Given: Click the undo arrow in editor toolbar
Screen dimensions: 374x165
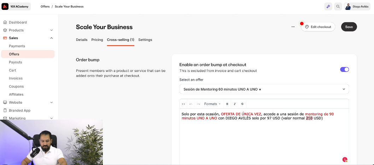Looking at the screenshot, I should click(x=191, y=104).
